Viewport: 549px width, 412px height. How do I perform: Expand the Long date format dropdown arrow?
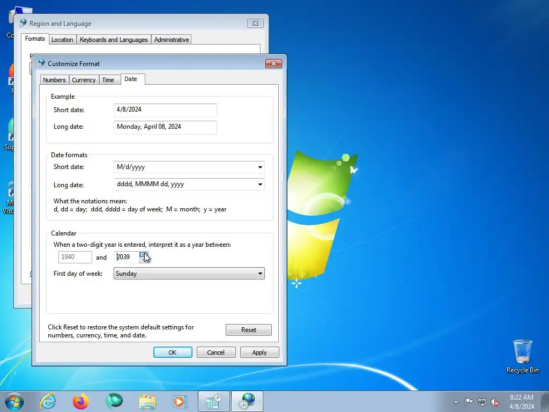260,185
